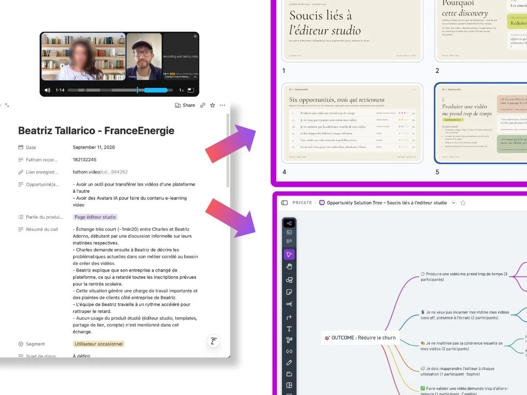Click the Résumé du call property label
The height and width of the screenshot is (395, 527).
(x=38, y=229)
